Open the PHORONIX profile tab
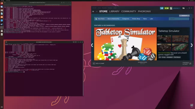195x109 pixels. point(144,11)
